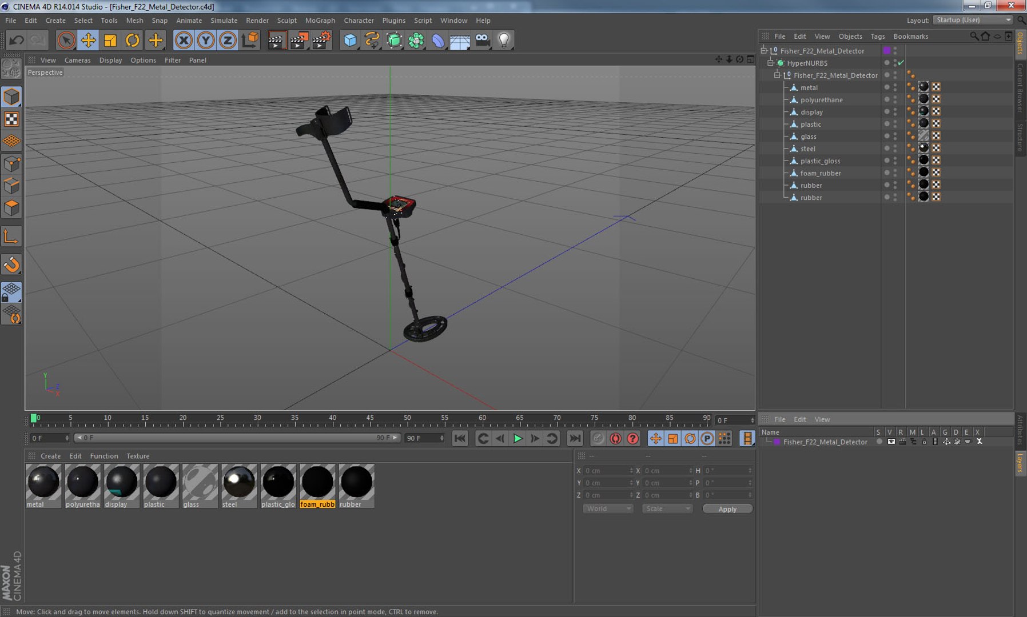The height and width of the screenshot is (617, 1027).
Task: Add a Light object
Action: (504, 40)
